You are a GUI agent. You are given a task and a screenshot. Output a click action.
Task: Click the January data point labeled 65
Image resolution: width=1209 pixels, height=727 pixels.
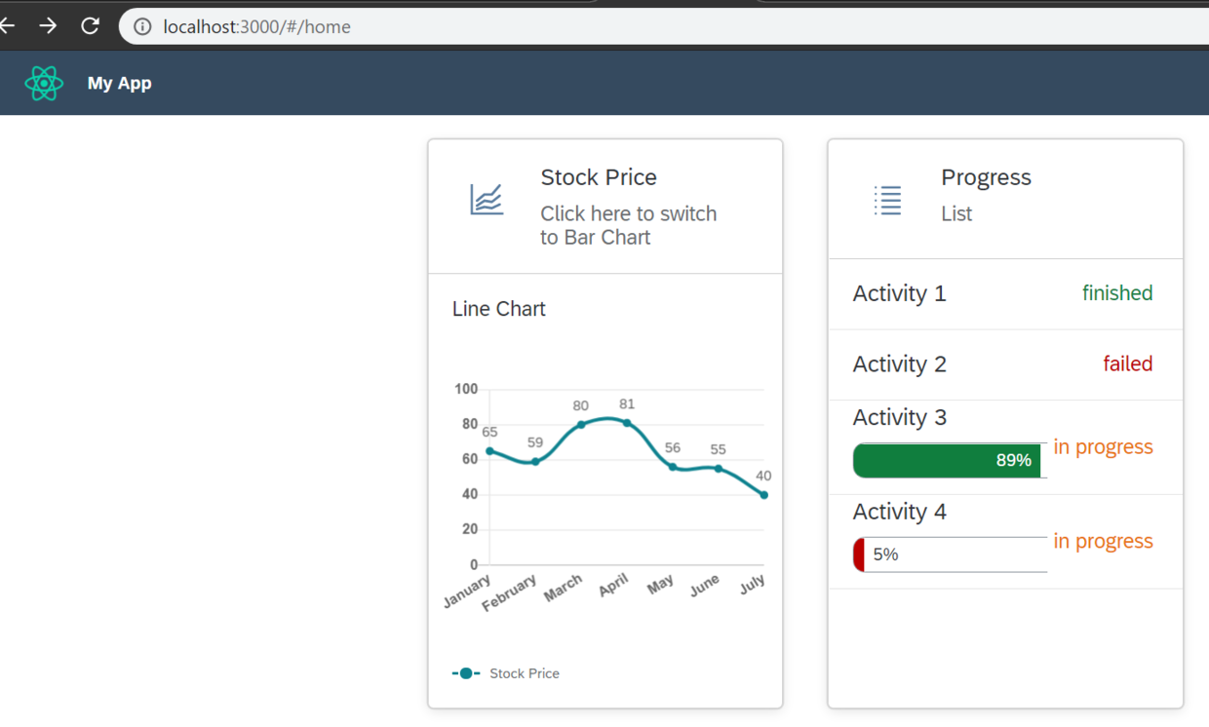[x=489, y=451]
